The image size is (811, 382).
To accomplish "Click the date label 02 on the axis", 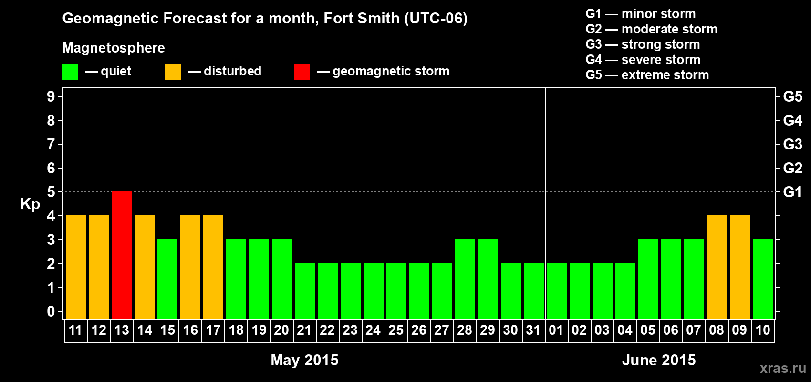I will coord(580,330).
